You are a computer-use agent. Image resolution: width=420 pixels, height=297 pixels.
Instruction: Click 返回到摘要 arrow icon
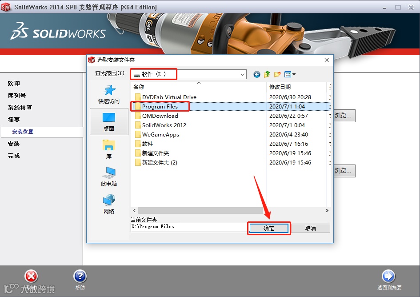point(388,277)
